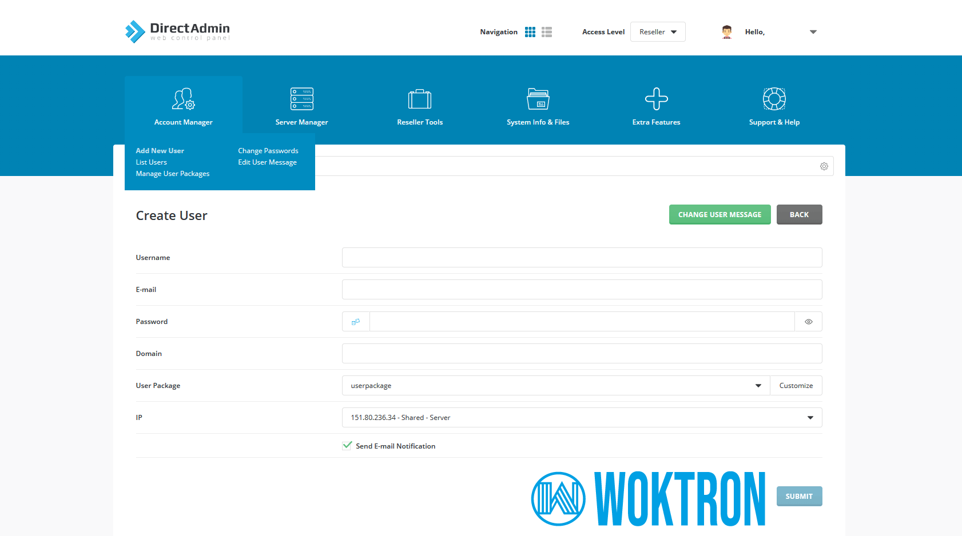Click the Submit button

click(x=800, y=497)
